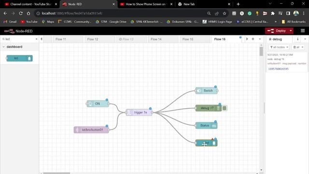Switch to 'How to Show Phone Screen' tab

tap(146, 4)
